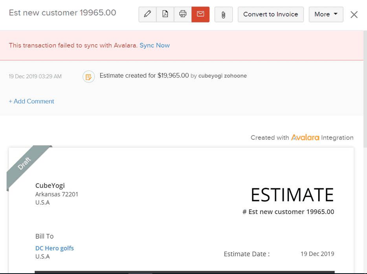Close the estimate details panel
367x274 pixels.
pyautogui.click(x=354, y=15)
